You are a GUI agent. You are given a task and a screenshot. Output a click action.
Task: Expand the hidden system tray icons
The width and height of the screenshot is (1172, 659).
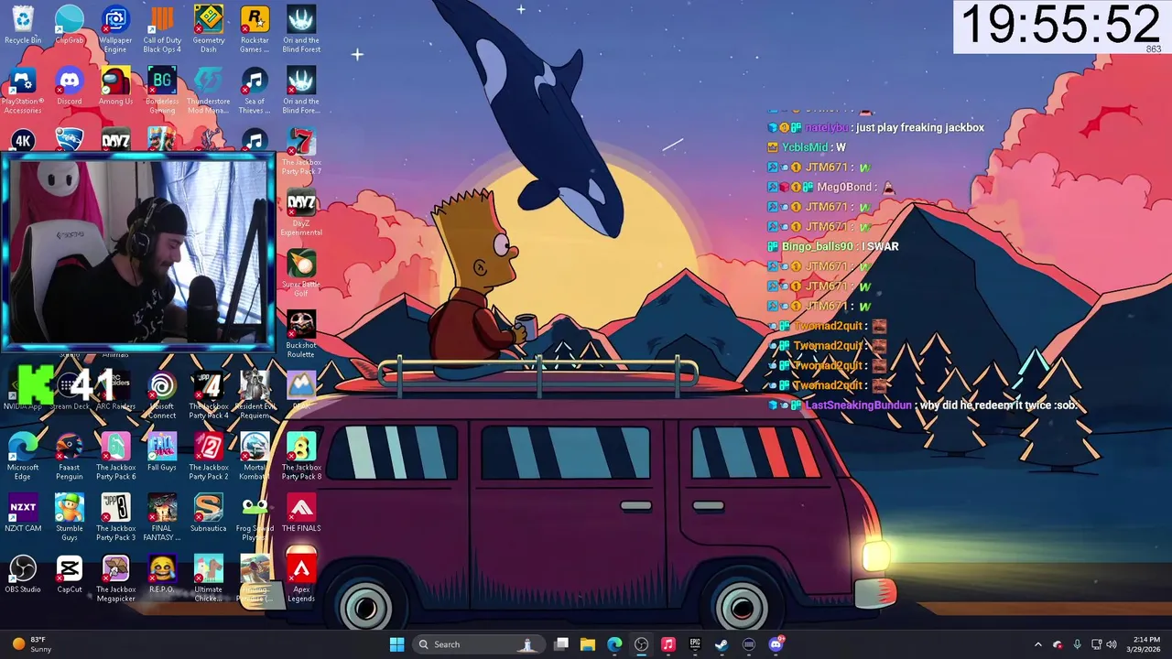click(1037, 644)
